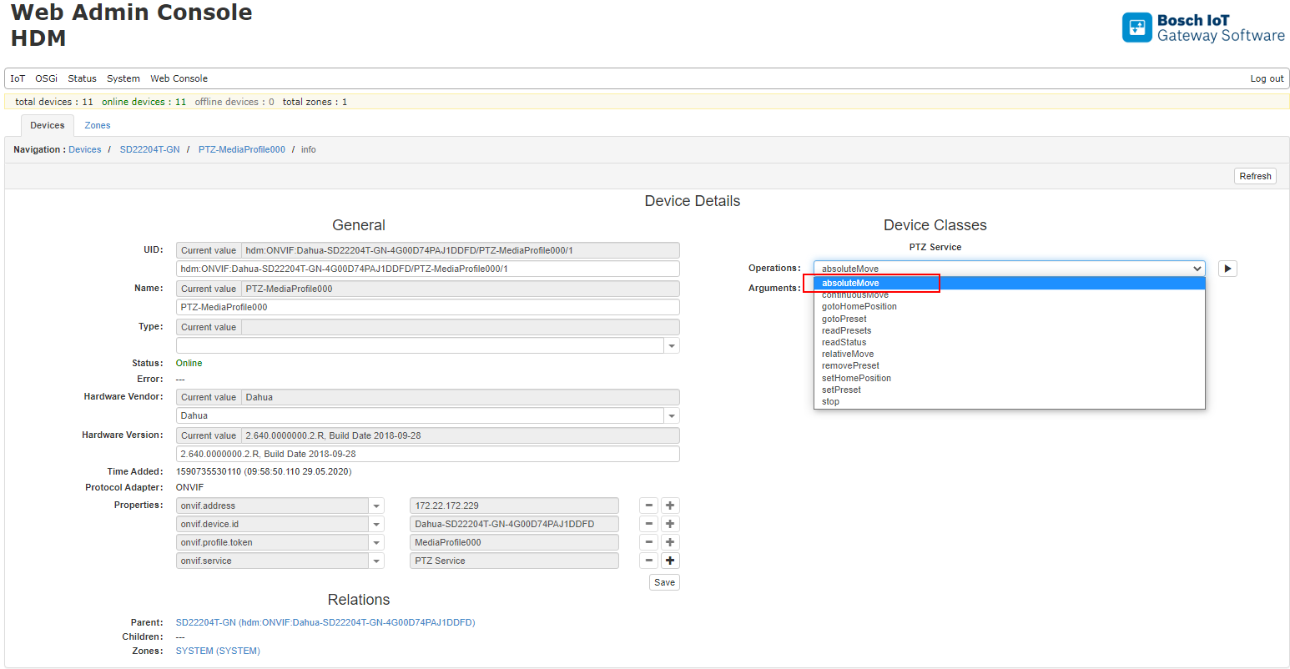
Task: Click the editable Name input field
Action: pyautogui.click(x=427, y=307)
